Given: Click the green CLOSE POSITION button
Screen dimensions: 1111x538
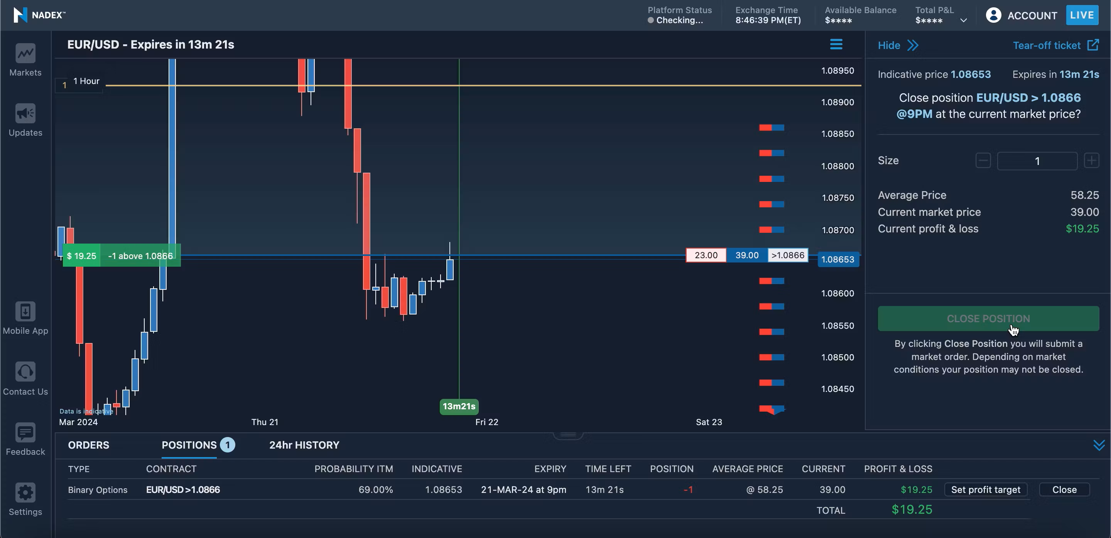Looking at the screenshot, I should click(x=988, y=318).
